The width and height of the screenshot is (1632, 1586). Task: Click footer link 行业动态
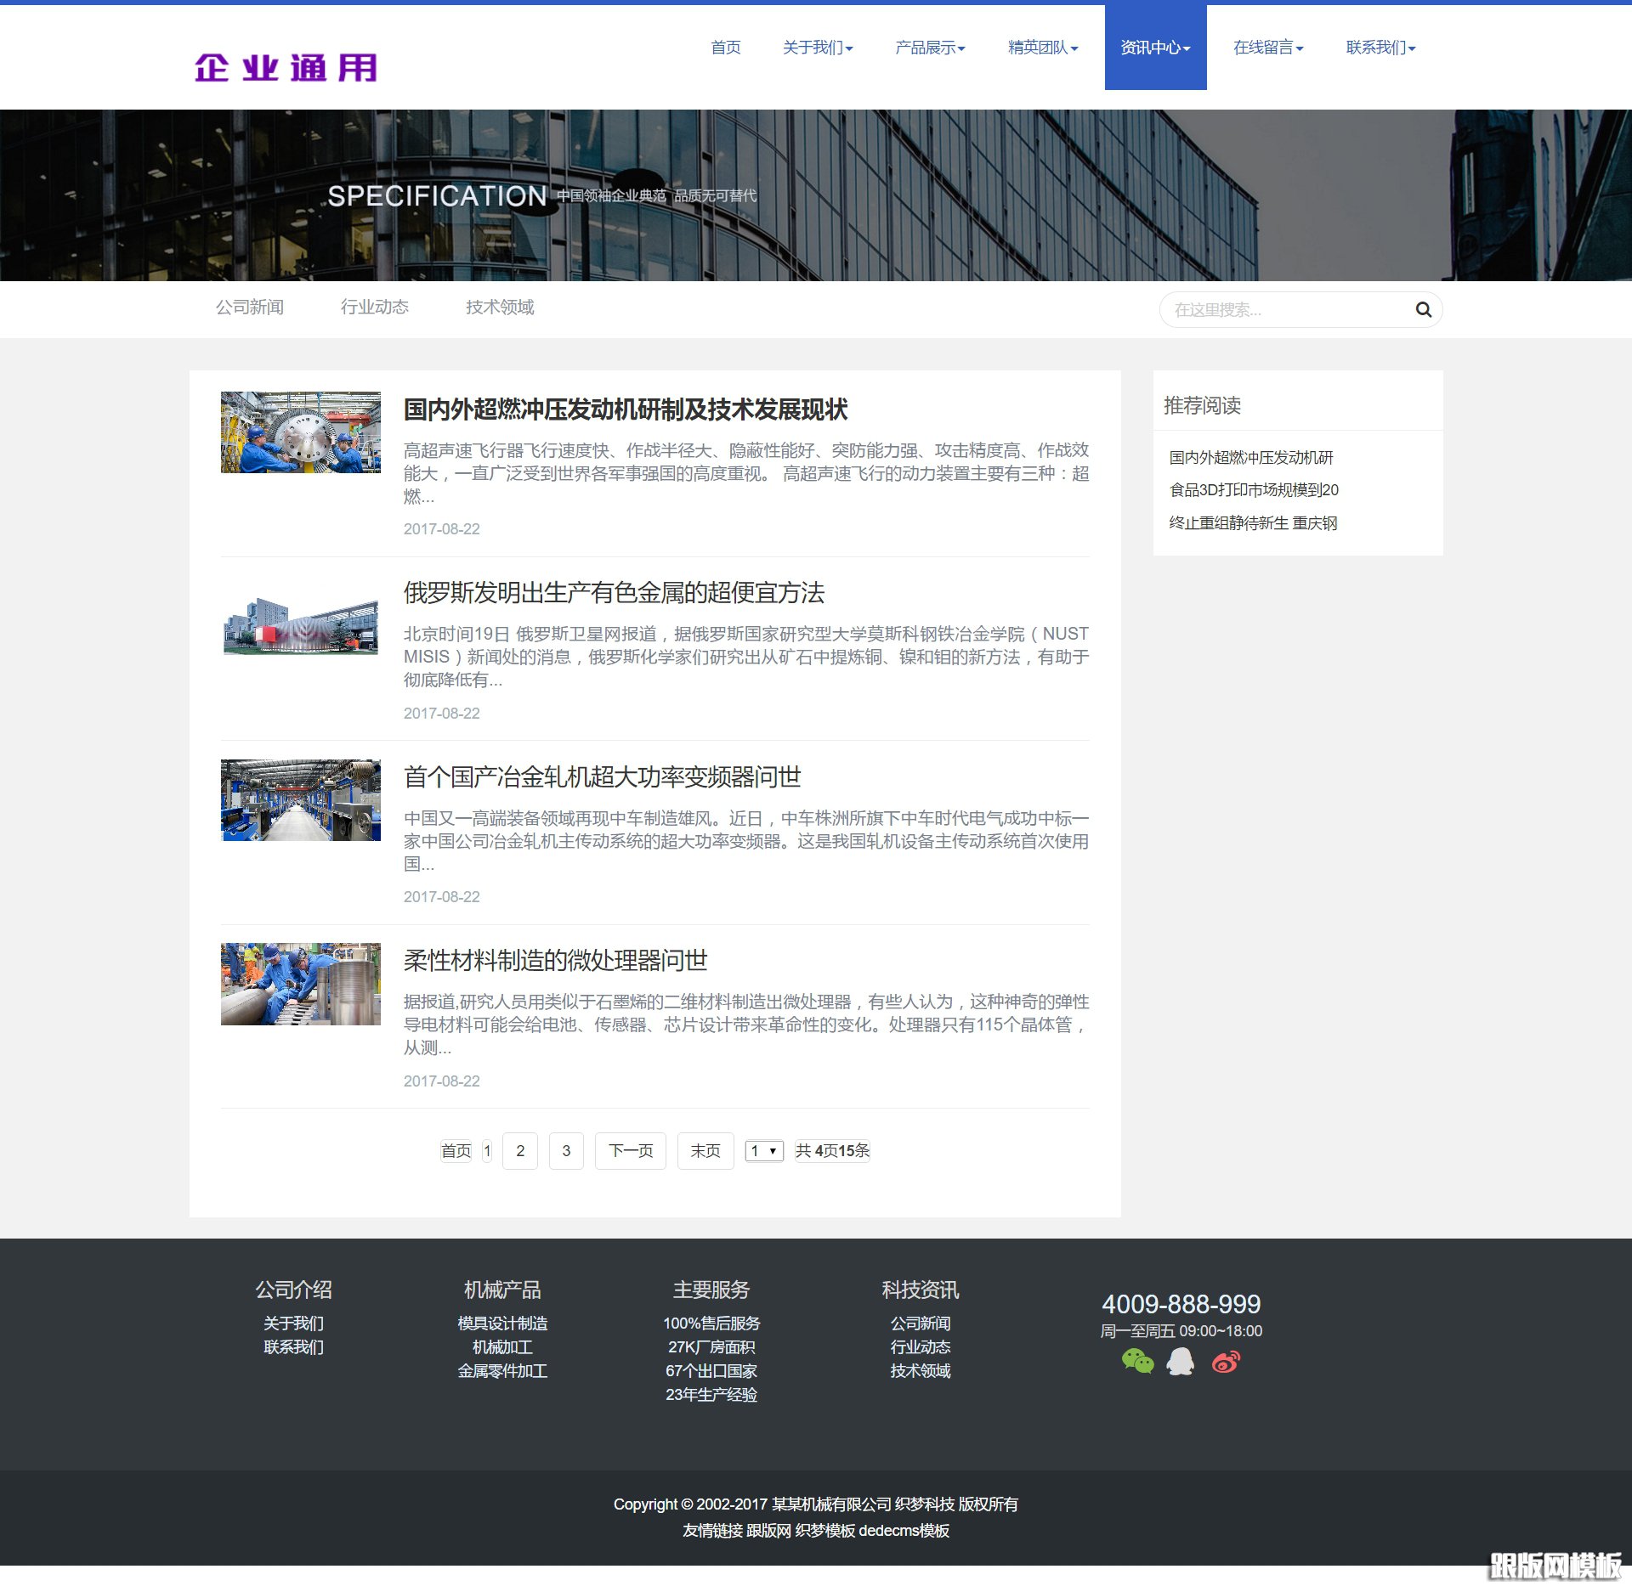pos(921,1347)
